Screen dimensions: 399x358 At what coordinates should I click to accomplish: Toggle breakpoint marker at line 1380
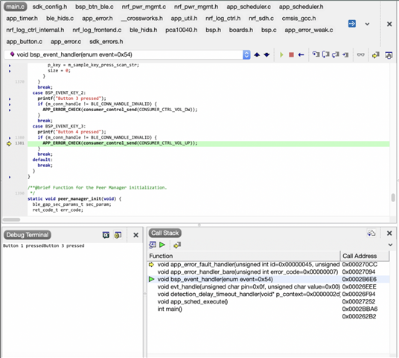(x=10, y=138)
